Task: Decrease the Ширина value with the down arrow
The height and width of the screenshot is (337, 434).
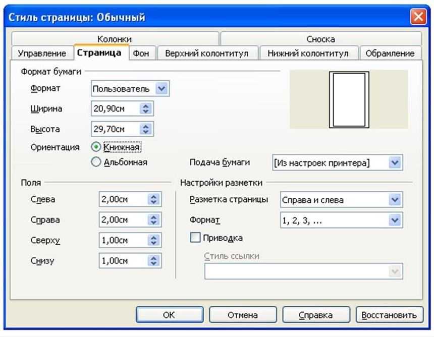Action: point(146,111)
